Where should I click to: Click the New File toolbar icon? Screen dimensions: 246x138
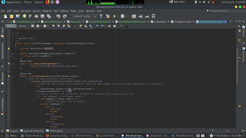(5, 16)
